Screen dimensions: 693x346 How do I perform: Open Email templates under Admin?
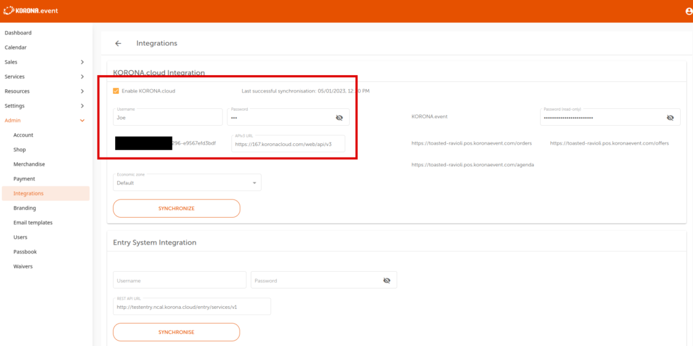click(x=33, y=222)
